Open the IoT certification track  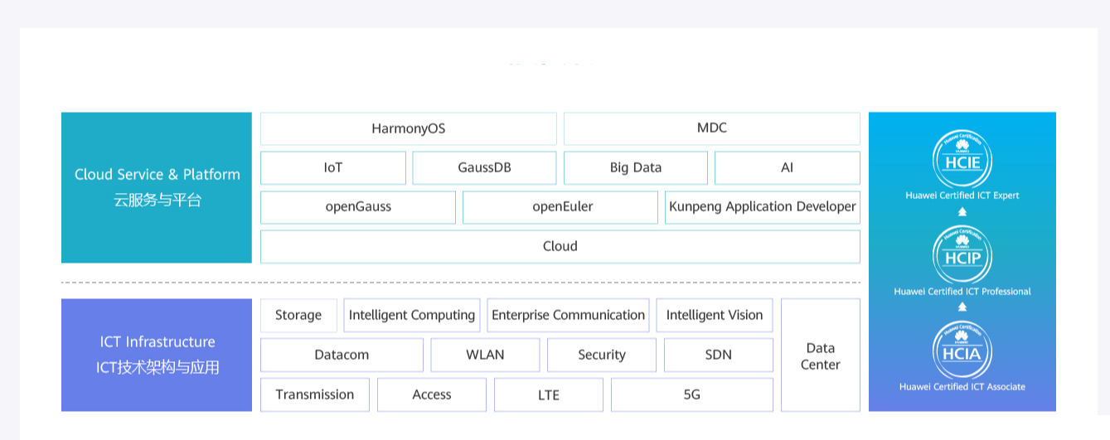click(x=333, y=167)
